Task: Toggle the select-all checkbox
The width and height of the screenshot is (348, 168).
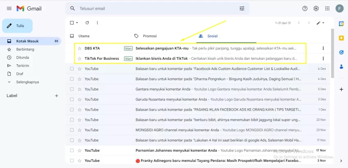Action: point(72,23)
